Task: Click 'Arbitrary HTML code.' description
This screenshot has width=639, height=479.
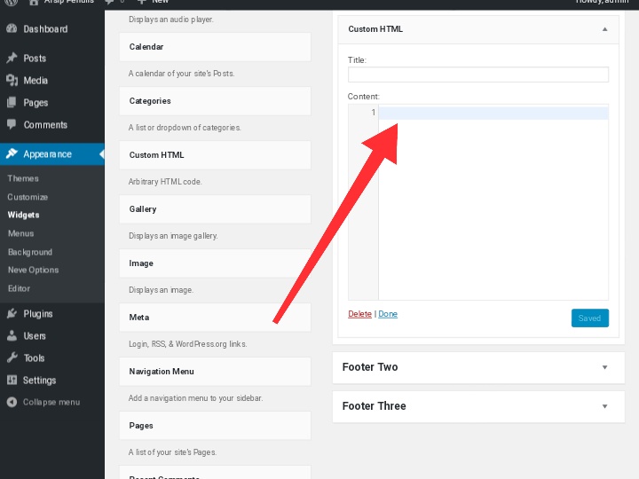Action: pyautogui.click(x=165, y=182)
